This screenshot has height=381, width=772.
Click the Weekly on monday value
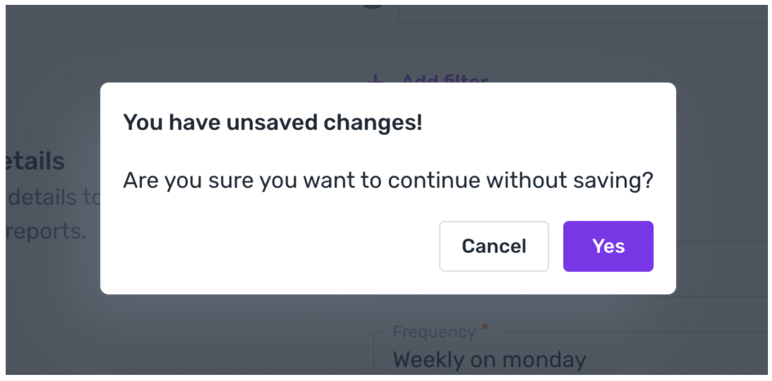point(489,360)
